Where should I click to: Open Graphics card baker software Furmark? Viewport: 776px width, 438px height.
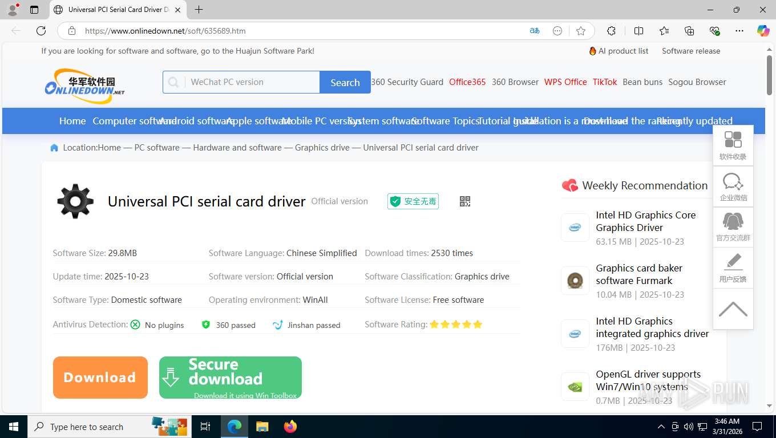click(639, 274)
